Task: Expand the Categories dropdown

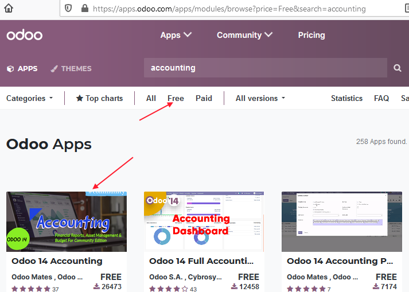Action: pyautogui.click(x=29, y=98)
